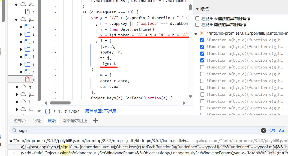
Task: Click the code editor vertical scrollbar thumb
Action: point(190,7)
